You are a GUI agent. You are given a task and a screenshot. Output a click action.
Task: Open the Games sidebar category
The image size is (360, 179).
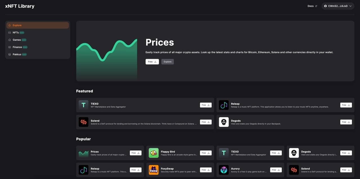tap(17, 40)
